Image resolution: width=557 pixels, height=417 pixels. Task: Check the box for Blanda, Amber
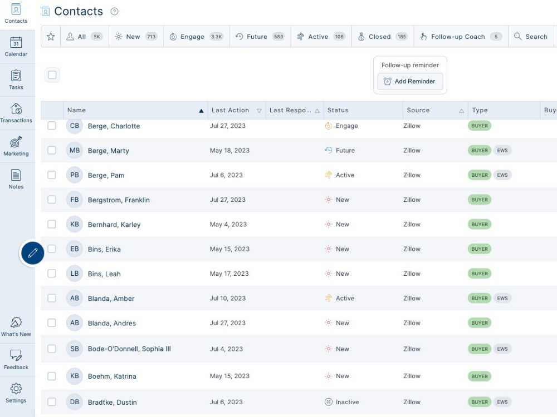tap(52, 298)
